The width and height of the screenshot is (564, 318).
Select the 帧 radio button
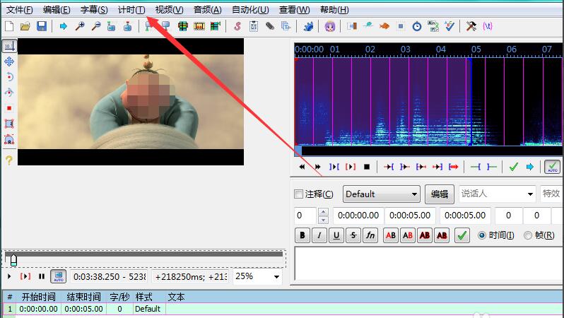point(528,236)
